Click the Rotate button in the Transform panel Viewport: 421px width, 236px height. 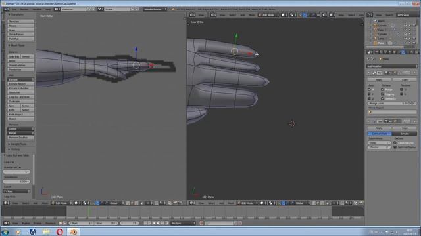20,26
